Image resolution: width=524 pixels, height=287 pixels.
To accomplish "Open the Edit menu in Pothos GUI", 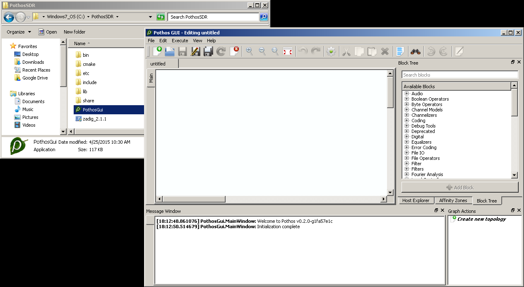I will point(163,41).
